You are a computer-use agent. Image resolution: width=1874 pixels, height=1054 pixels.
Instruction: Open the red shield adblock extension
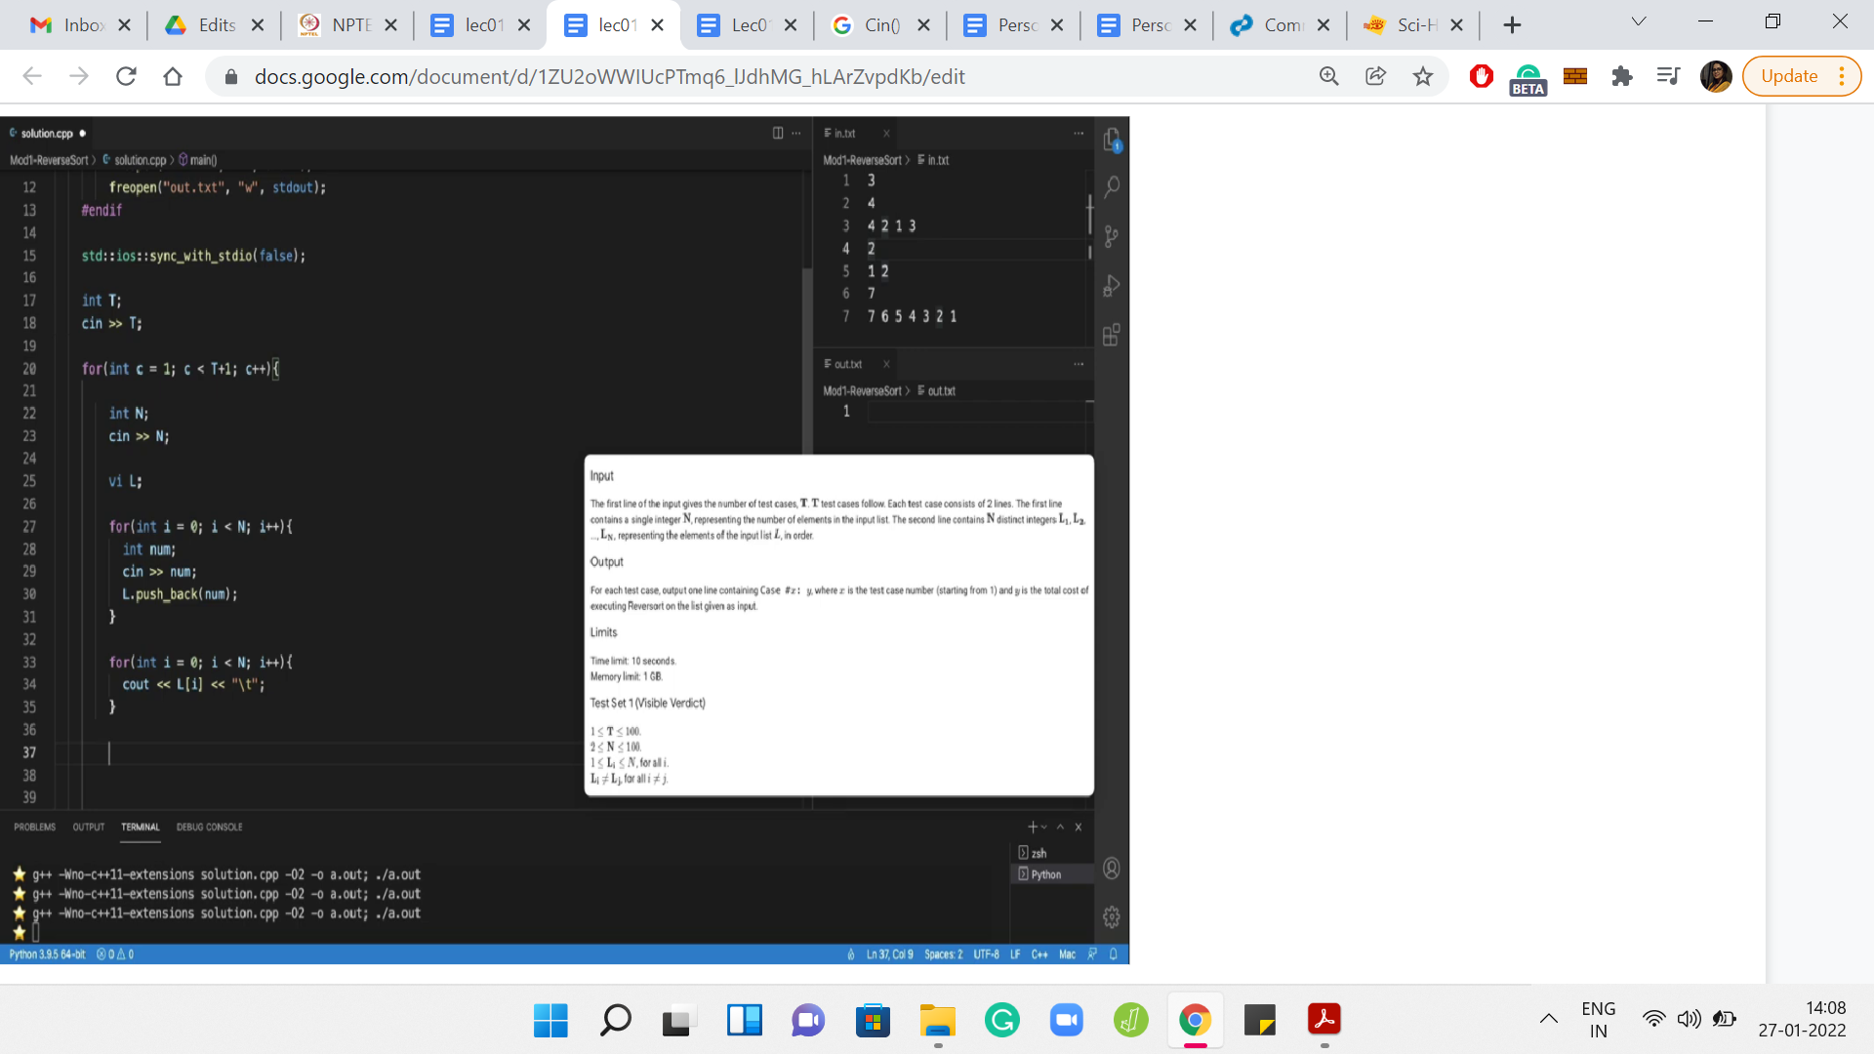[x=1481, y=76]
